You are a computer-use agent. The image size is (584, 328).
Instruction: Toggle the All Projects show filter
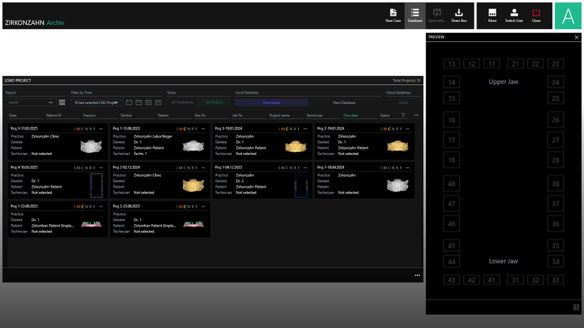pos(215,103)
